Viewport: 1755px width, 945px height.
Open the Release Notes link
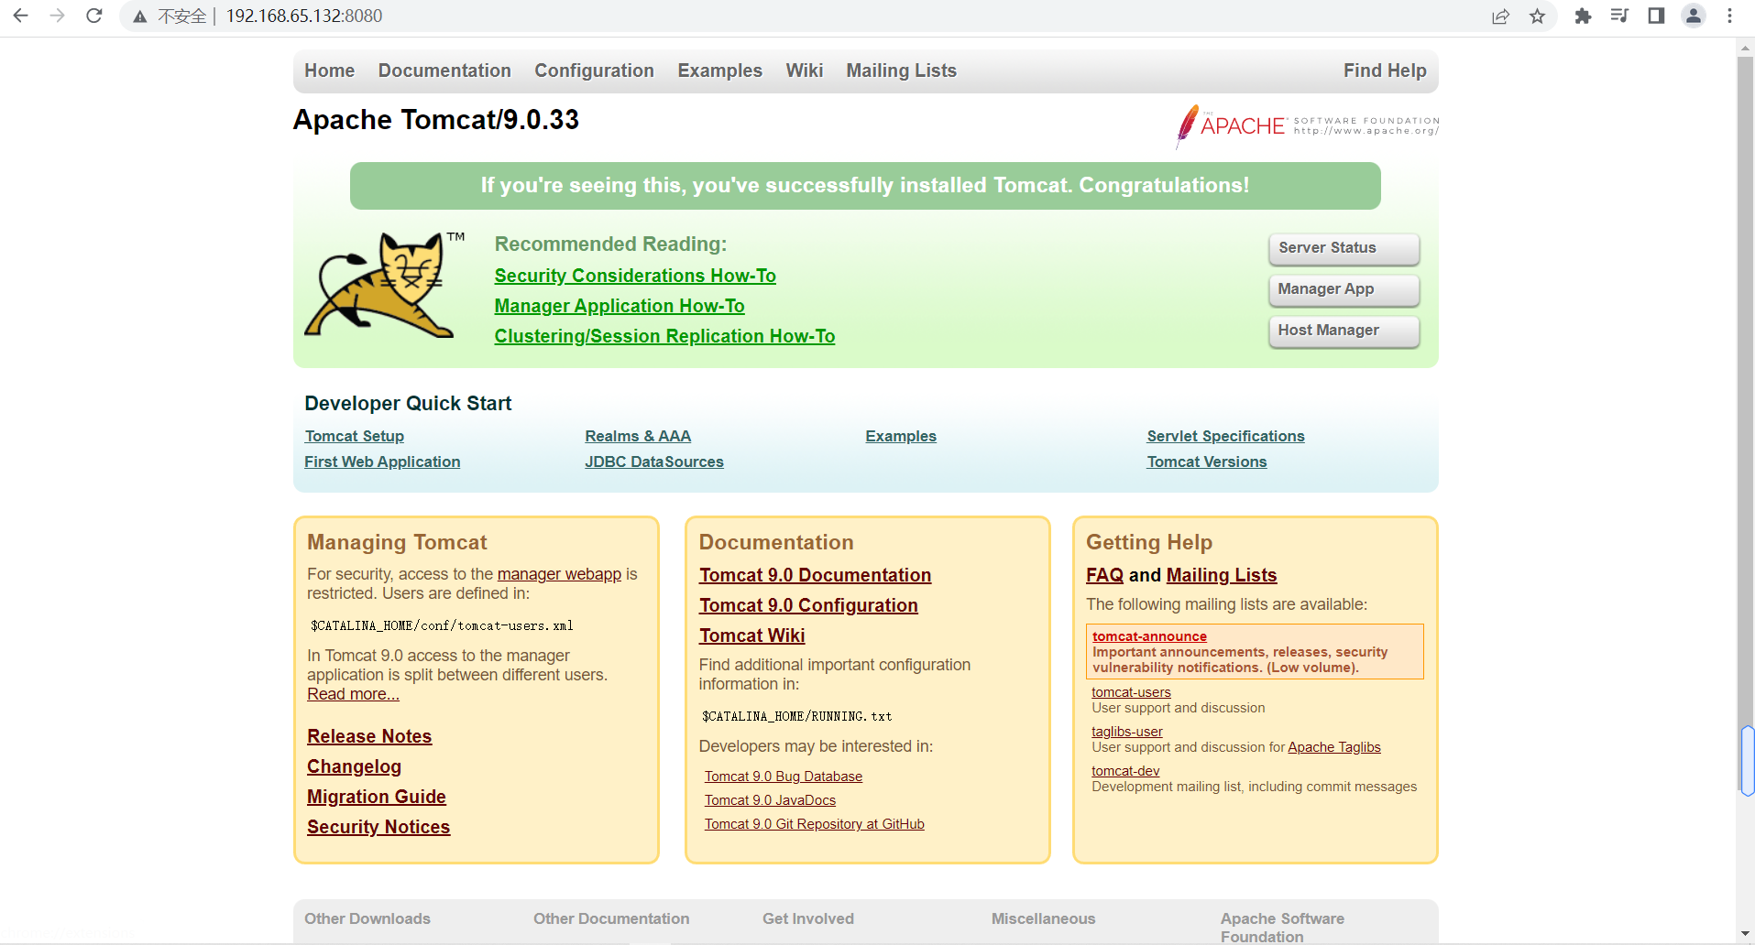pyautogui.click(x=369, y=736)
